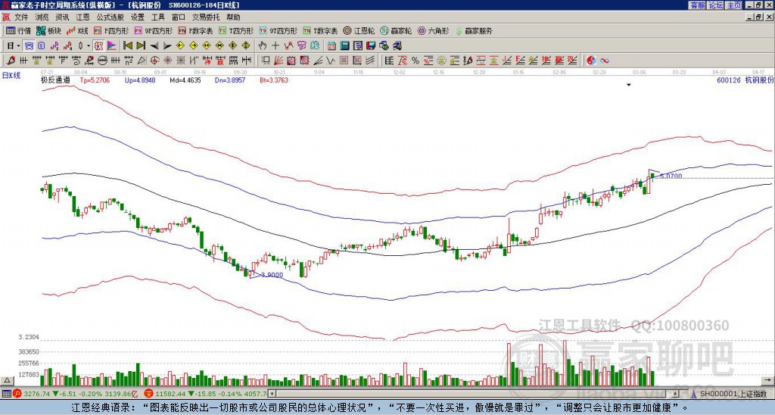The height and width of the screenshot is (415, 775).
Task: Click the 11582.44 index value in status bar
Action: click(x=169, y=394)
